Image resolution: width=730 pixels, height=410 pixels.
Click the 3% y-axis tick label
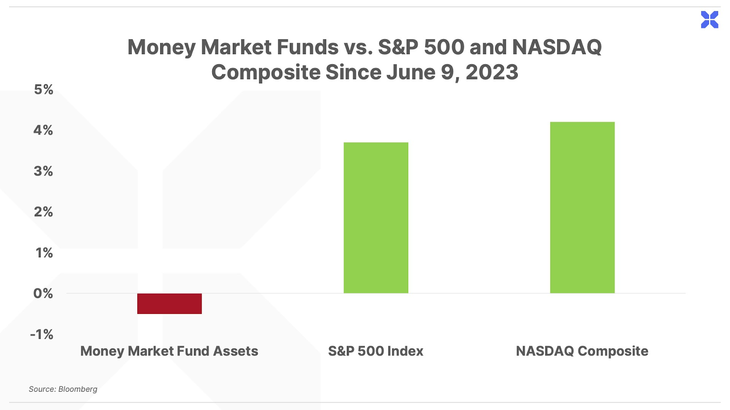pyautogui.click(x=43, y=171)
